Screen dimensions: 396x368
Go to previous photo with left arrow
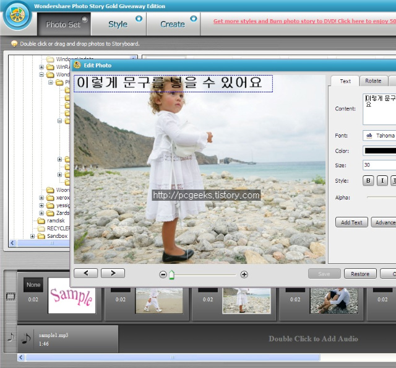tap(85, 273)
